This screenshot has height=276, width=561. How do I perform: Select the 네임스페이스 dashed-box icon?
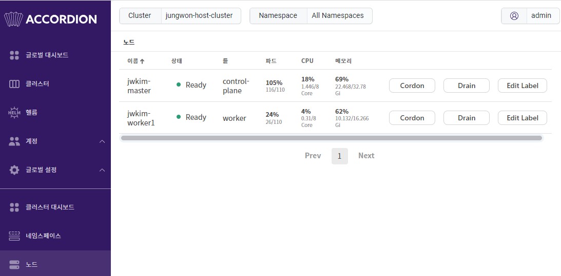click(14, 236)
